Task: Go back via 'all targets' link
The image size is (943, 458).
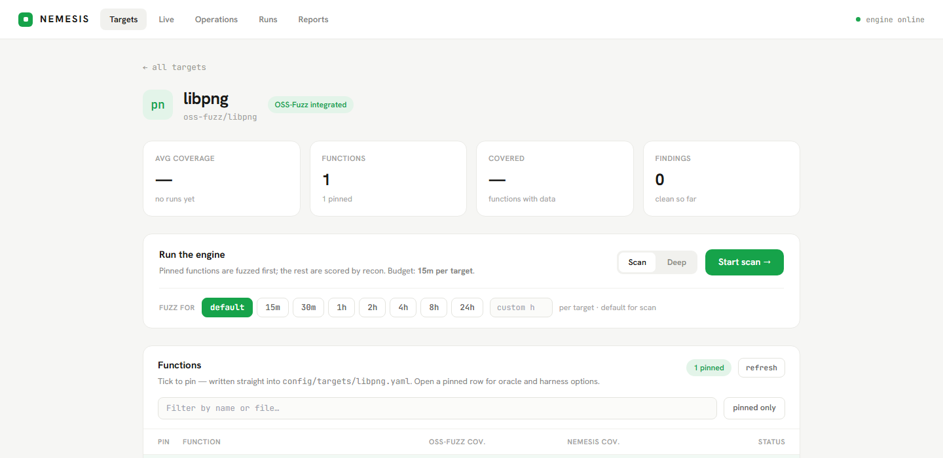Action: [174, 67]
